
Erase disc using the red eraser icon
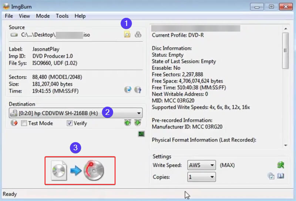point(14,123)
